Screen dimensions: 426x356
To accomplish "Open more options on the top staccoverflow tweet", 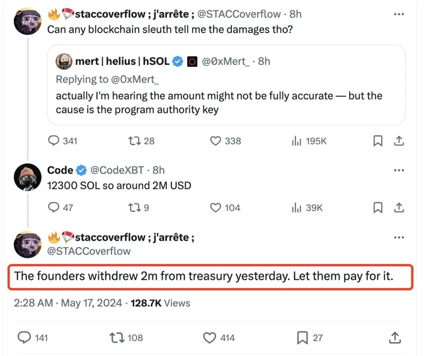I will point(399,14).
